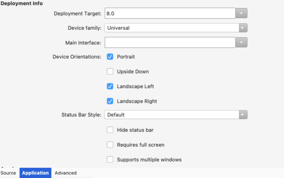This screenshot has width=284, height=178.
Task: Open the Device family Universal dropdown
Action: click(x=176, y=28)
